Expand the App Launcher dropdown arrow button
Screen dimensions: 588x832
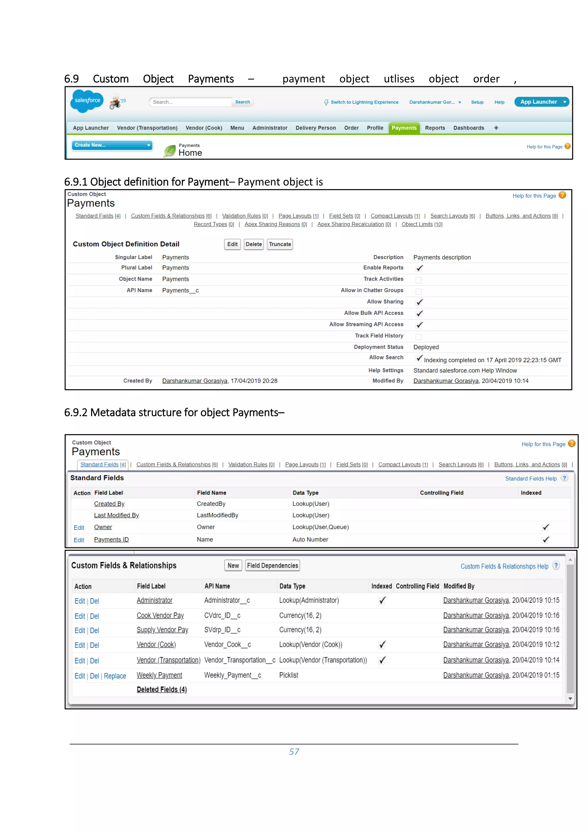(x=564, y=102)
